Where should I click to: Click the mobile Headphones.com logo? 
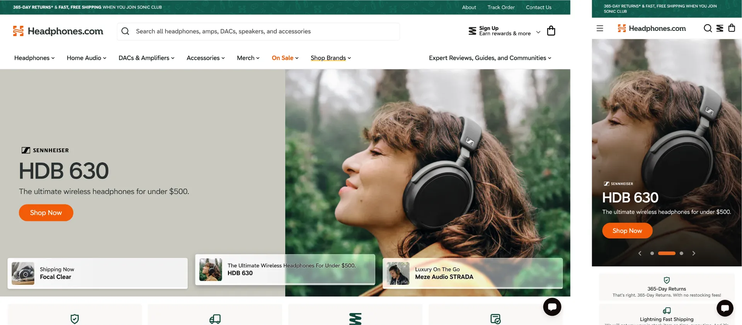coord(652,28)
